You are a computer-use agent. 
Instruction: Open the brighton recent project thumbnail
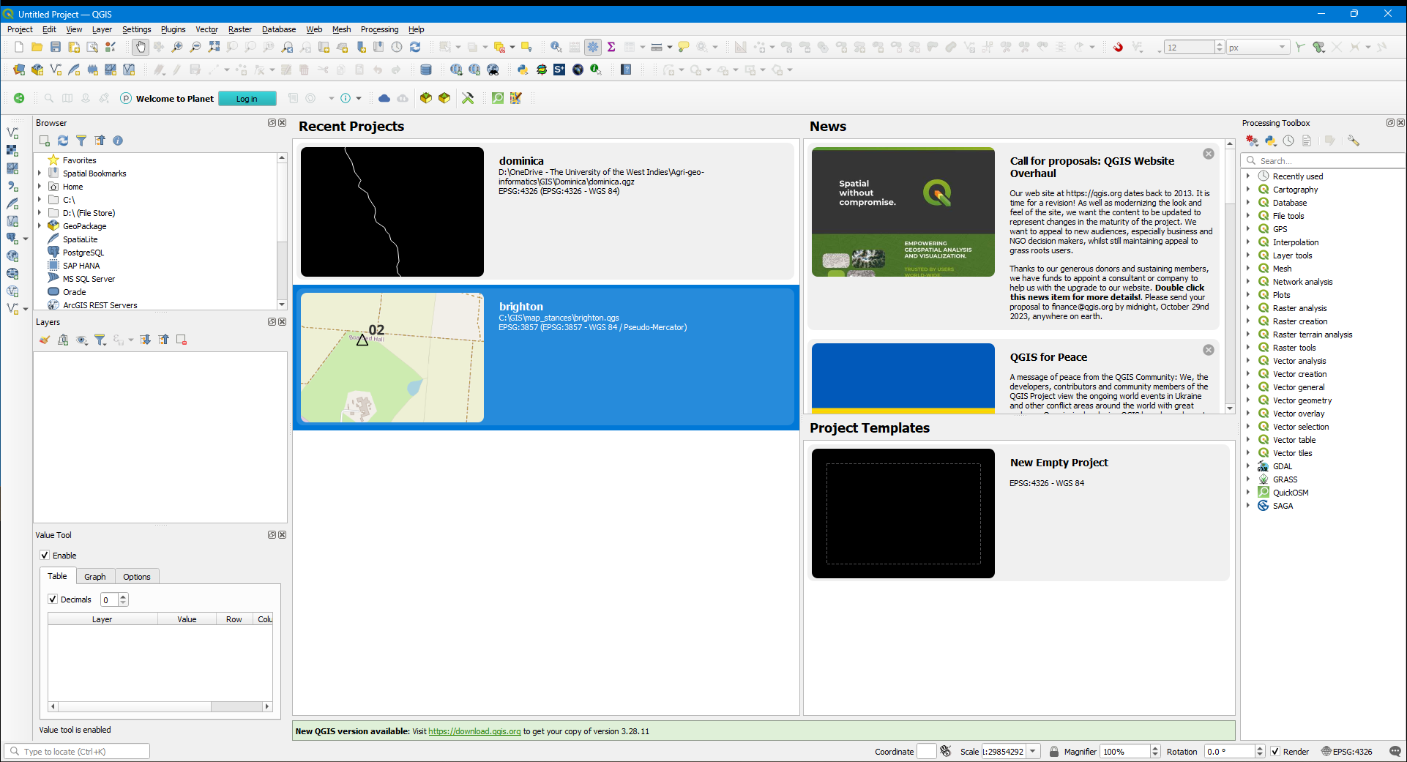tap(392, 358)
